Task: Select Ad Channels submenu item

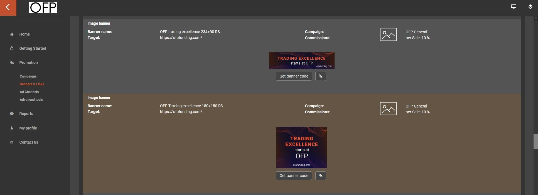Action: (29, 92)
